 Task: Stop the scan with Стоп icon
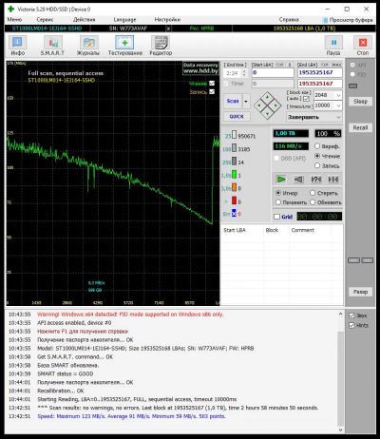click(x=363, y=46)
